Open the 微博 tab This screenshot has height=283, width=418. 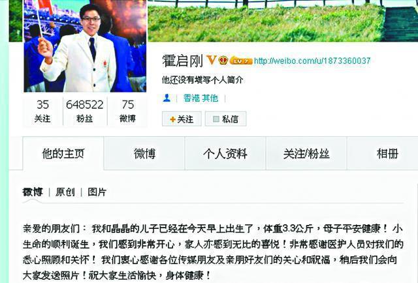click(x=144, y=154)
